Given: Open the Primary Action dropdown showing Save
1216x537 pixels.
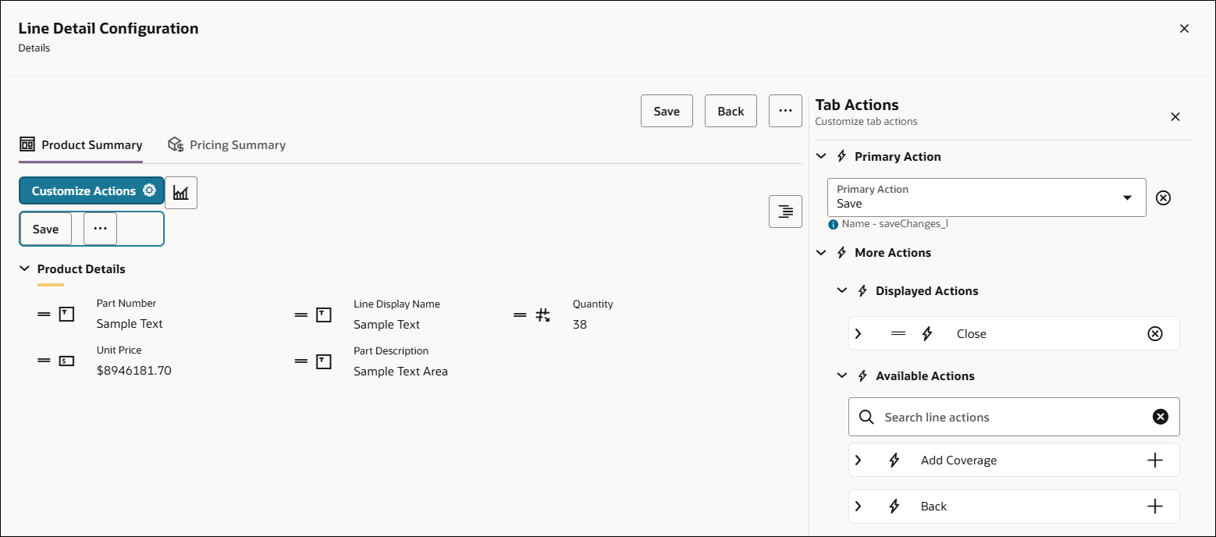Looking at the screenshot, I should pyautogui.click(x=1127, y=197).
